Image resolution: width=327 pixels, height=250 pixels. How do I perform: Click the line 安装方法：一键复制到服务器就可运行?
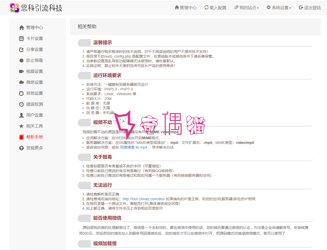pyautogui.click(x=117, y=85)
